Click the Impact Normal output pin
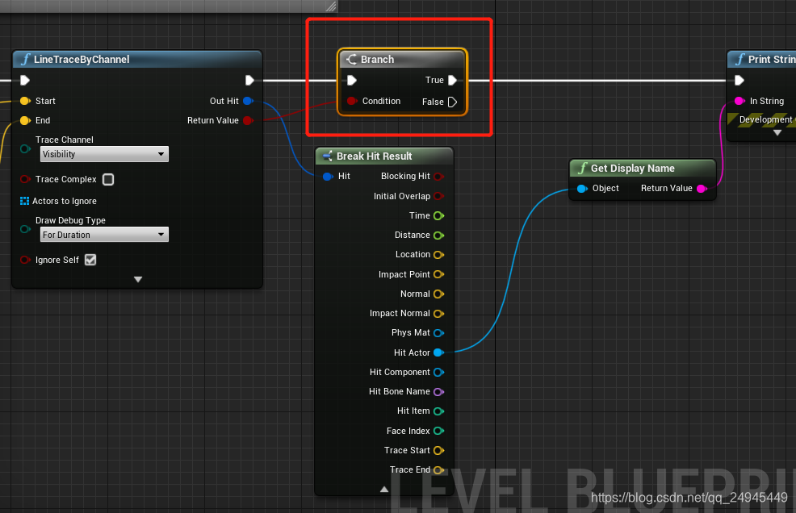This screenshot has height=513, width=796. [x=438, y=313]
